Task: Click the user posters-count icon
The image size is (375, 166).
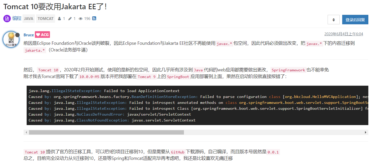Action: (59, 19)
